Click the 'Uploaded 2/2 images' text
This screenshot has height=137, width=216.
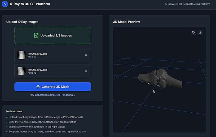point(56,35)
